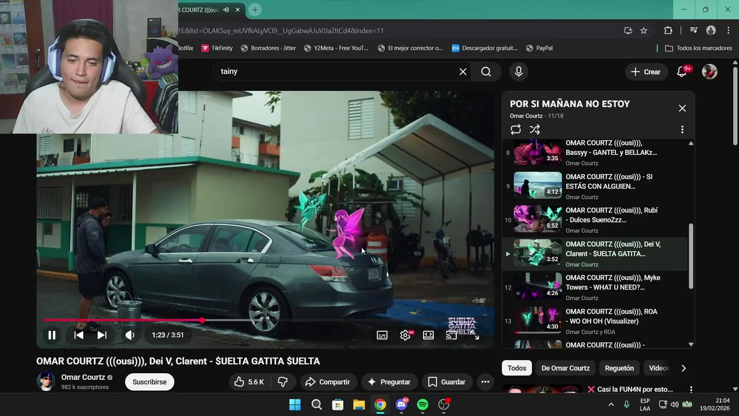Viewport: 739px width, 416px height.
Task: Skip to next video
Action: (x=102, y=335)
